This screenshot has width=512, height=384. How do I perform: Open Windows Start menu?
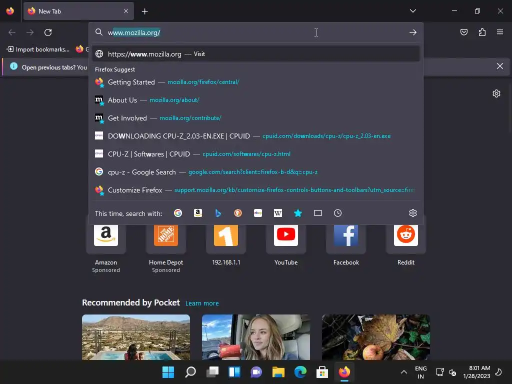click(x=168, y=372)
